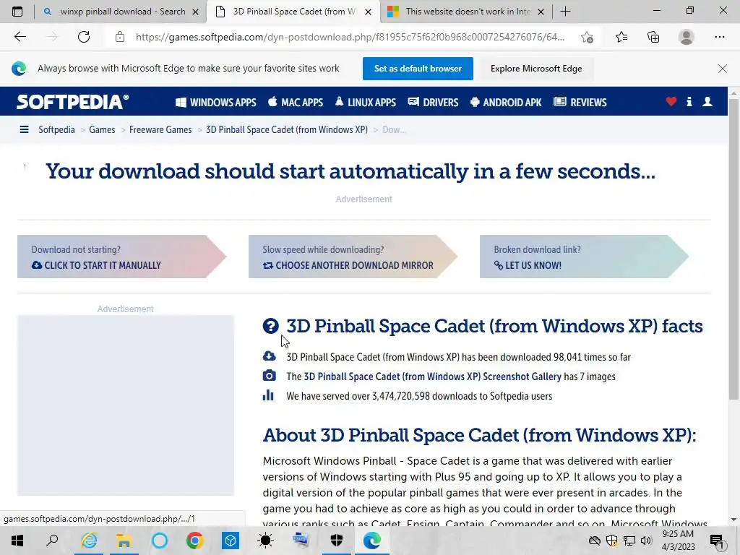Image resolution: width=740 pixels, height=555 pixels.
Task: Open the notification center icon
Action: (716, 541)
